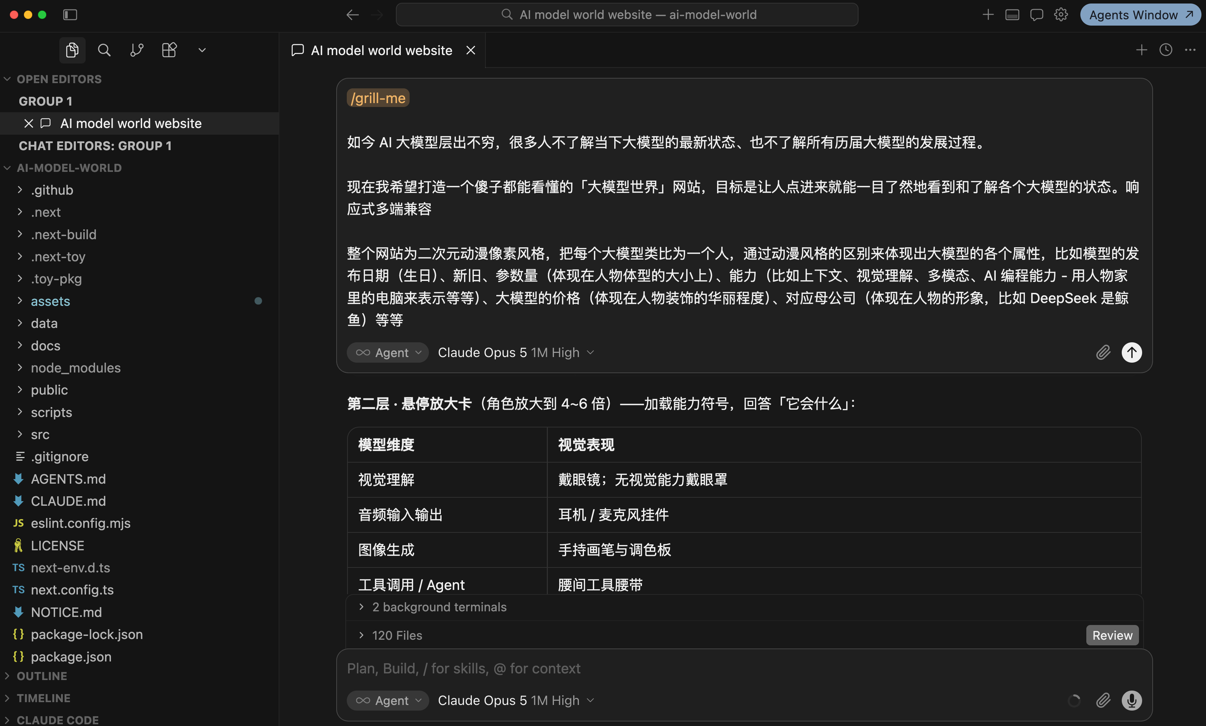Viewport: 1206px width, 726px height.
Task: Expand the src folder
Action: click(x=40, y=435)
